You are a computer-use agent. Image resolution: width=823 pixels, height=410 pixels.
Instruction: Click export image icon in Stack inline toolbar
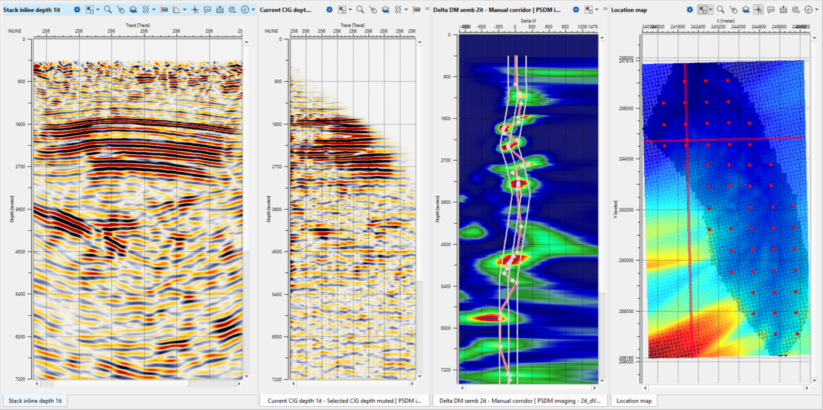[220, 10]
